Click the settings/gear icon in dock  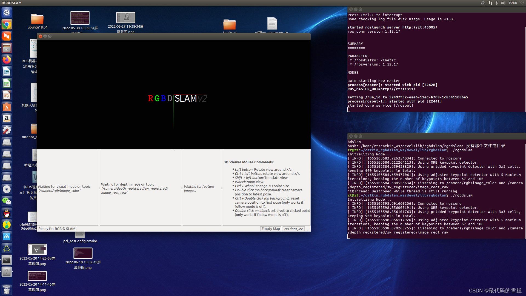(x=7, y=129)
